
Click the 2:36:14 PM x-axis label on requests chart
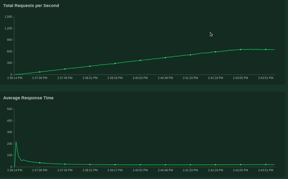coord(15,78)
